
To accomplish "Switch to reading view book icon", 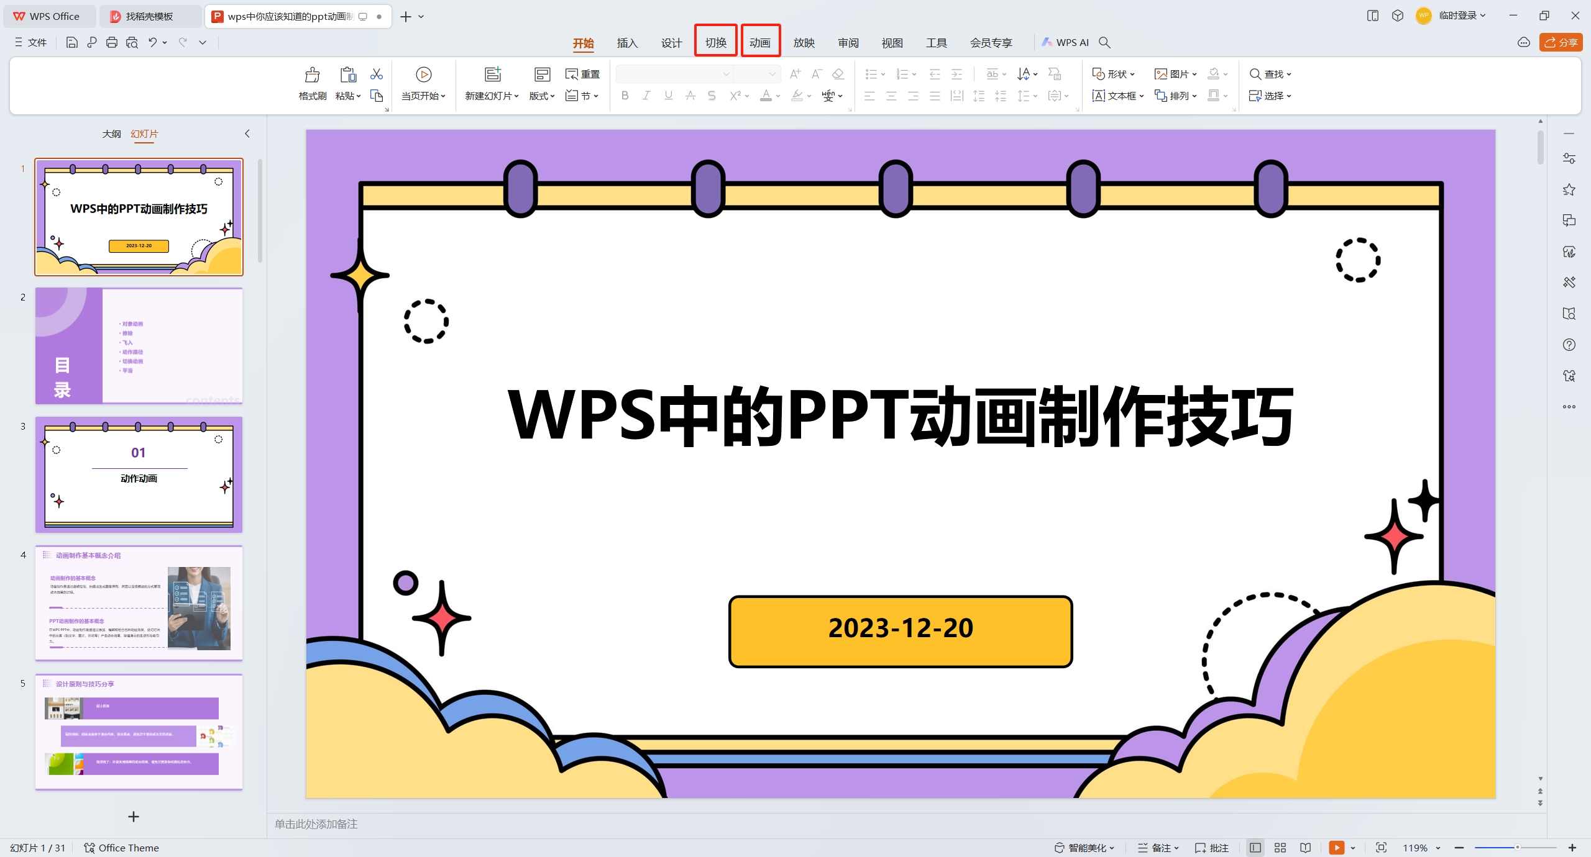I will (x=1305, y=848).
